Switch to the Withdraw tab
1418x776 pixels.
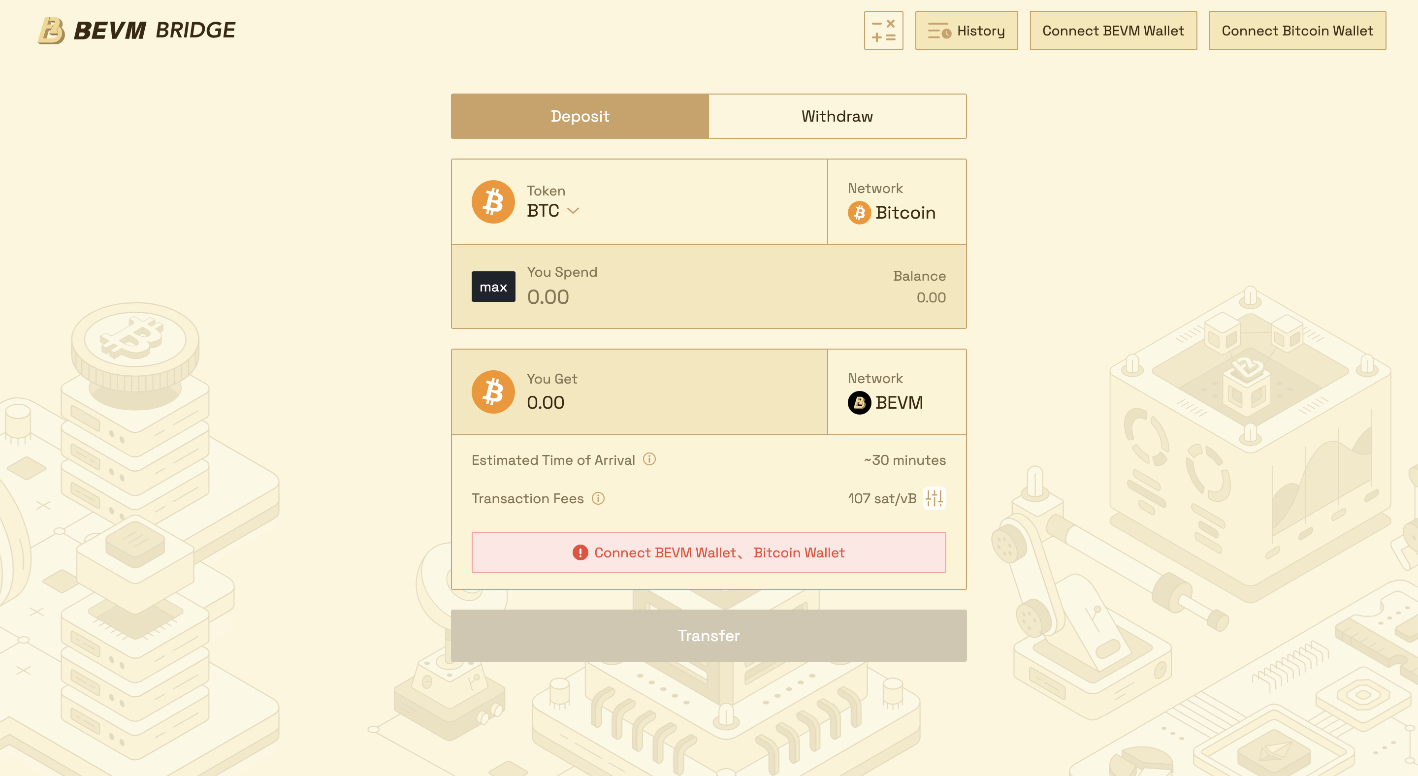tap(837, 116)
